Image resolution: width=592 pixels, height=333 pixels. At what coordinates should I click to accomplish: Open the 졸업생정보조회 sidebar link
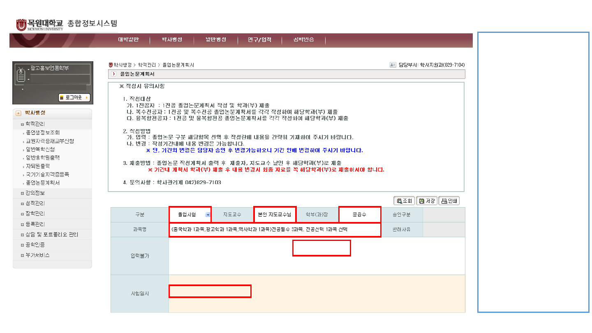(x=43, y=133)
